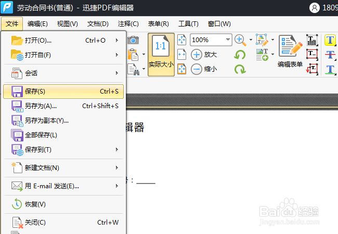Open the 文件 menu
The height and width of the screenshot is (234, 338).
click(12, 24)
